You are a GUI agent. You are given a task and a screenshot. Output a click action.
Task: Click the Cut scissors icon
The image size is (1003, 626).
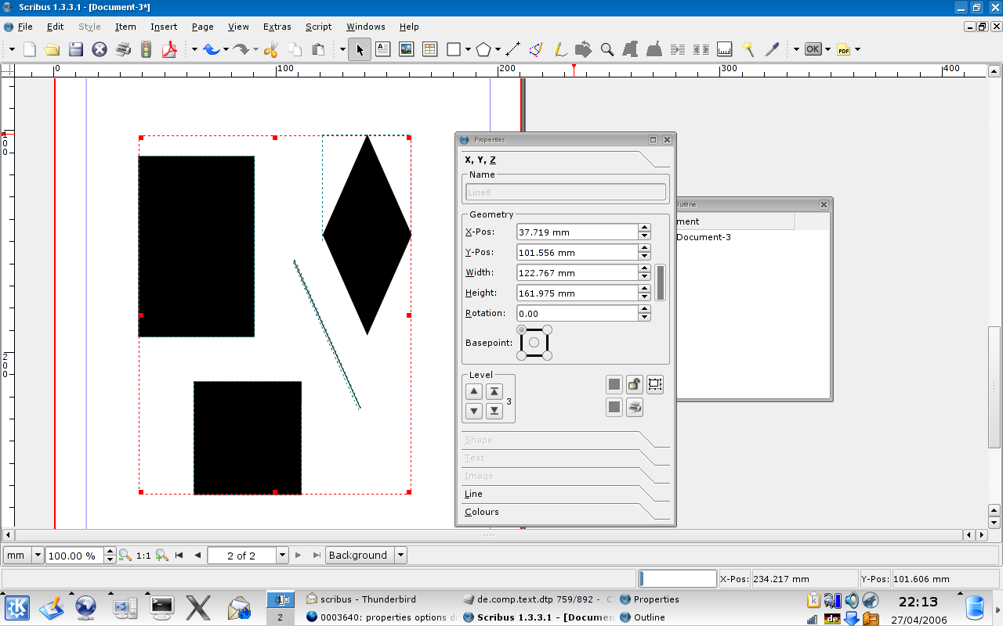(270, 49)
